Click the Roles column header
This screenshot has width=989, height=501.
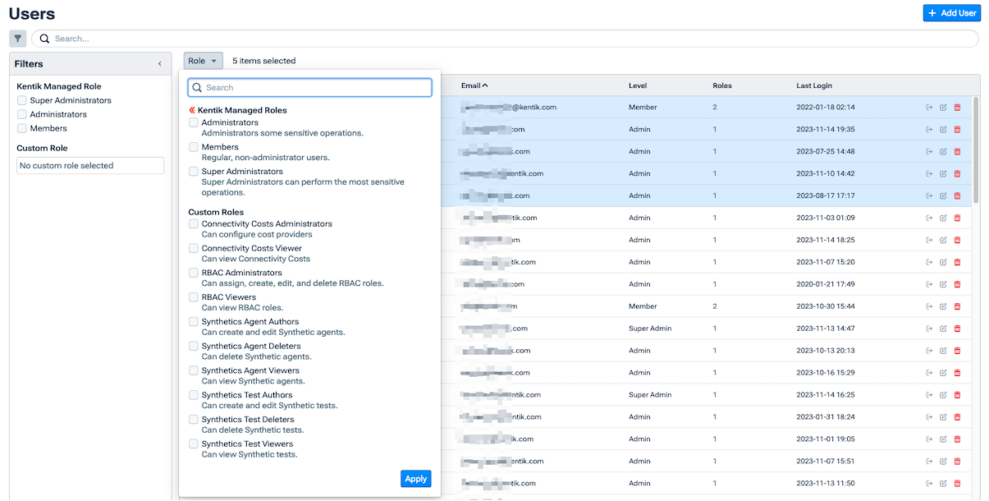click(722, 85)
